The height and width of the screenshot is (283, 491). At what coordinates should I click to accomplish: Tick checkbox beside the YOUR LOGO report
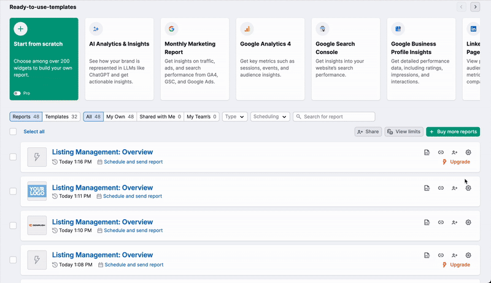tap(14, 192)
